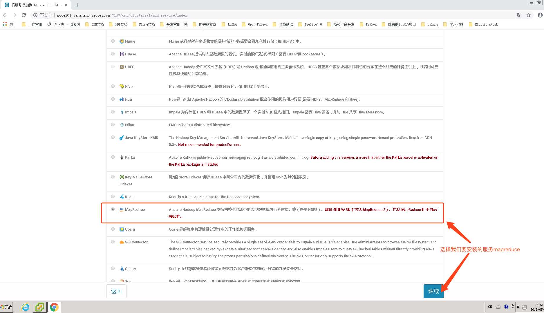Open the translate page icon

[x=519, y=15]
